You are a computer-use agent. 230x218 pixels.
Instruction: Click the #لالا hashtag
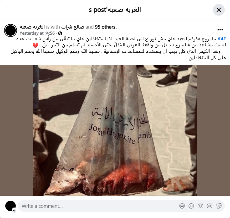(x=222, y=39)
